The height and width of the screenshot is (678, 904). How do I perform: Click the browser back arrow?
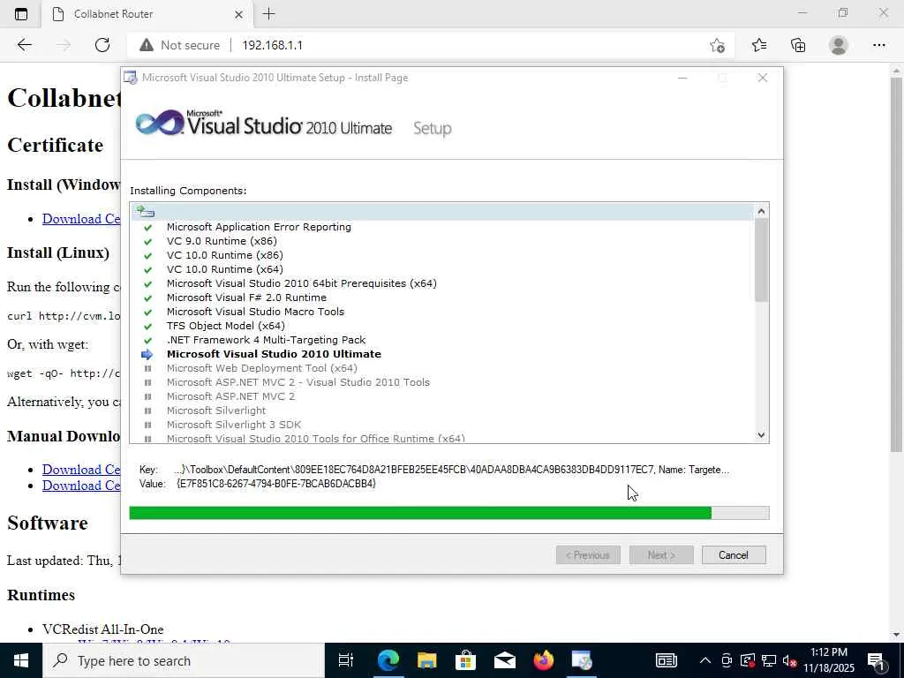point(24,45)
